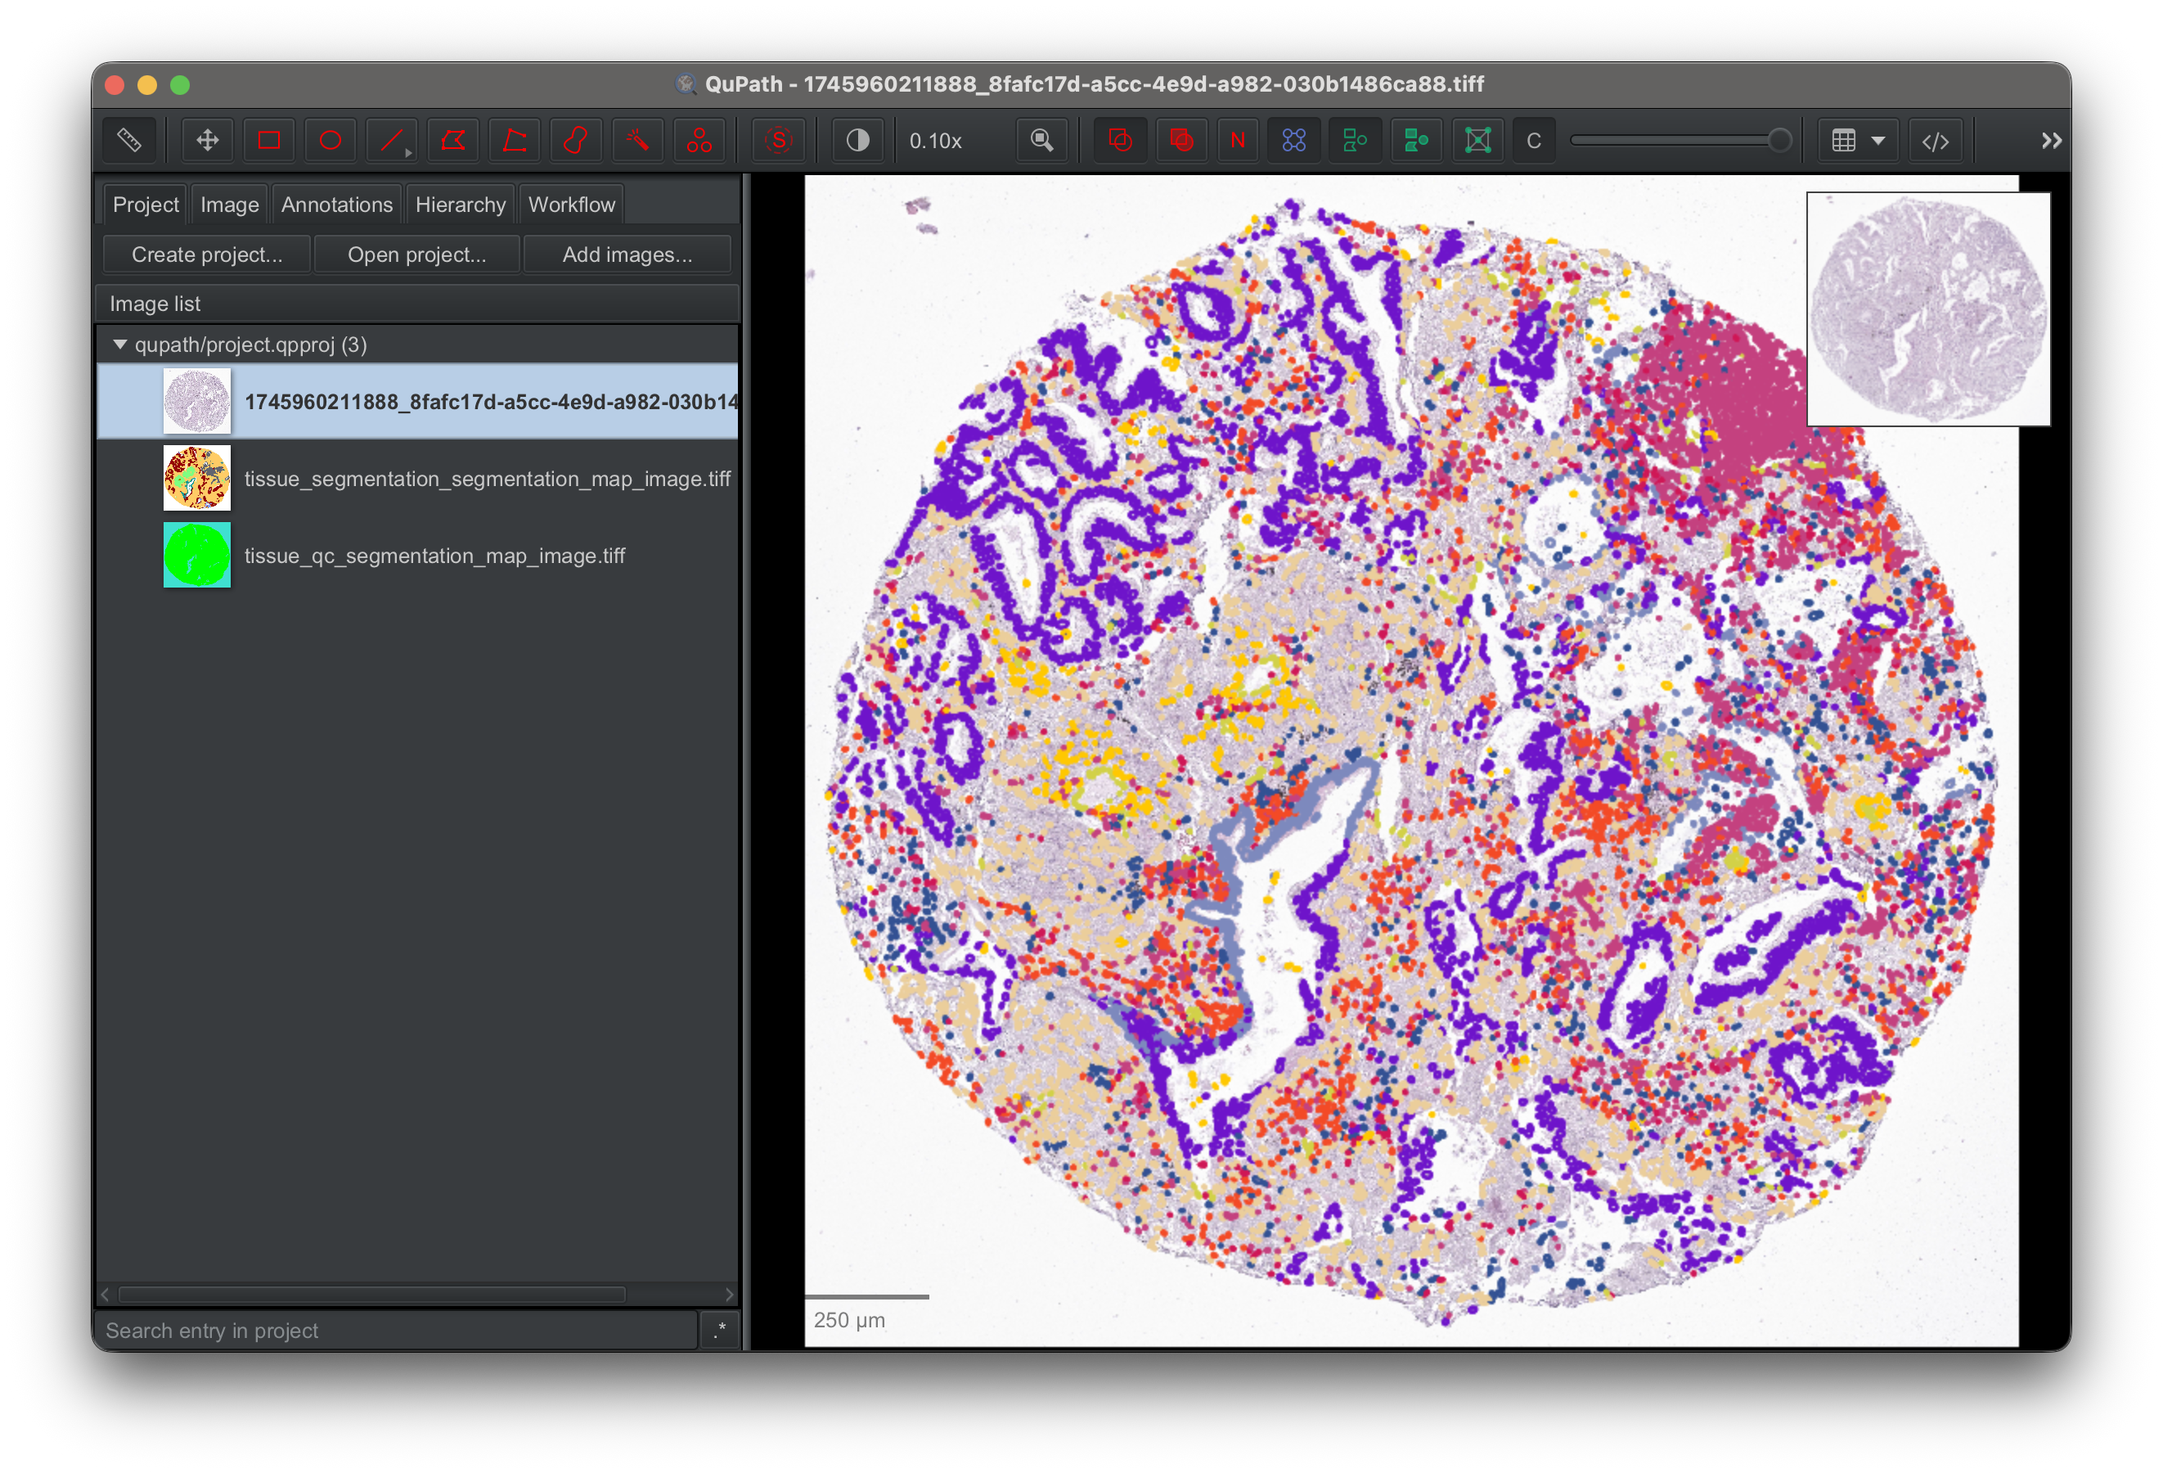Screen dimensions: 2163x1473
Task: Click the scroll-right arrow of image list
Action: (x=729, y=1295)
